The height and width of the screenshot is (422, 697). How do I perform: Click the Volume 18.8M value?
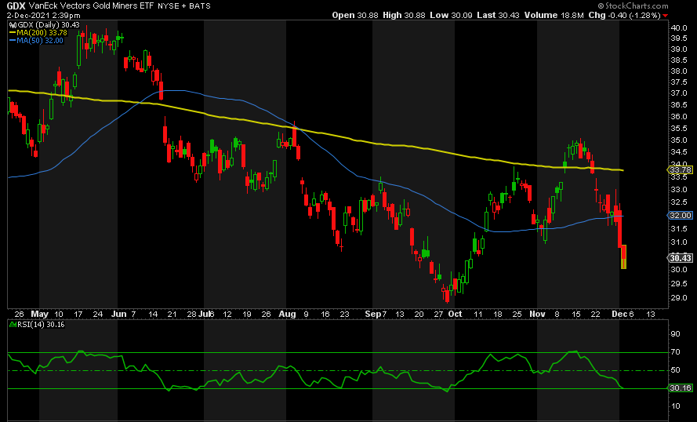coord(554,15)
